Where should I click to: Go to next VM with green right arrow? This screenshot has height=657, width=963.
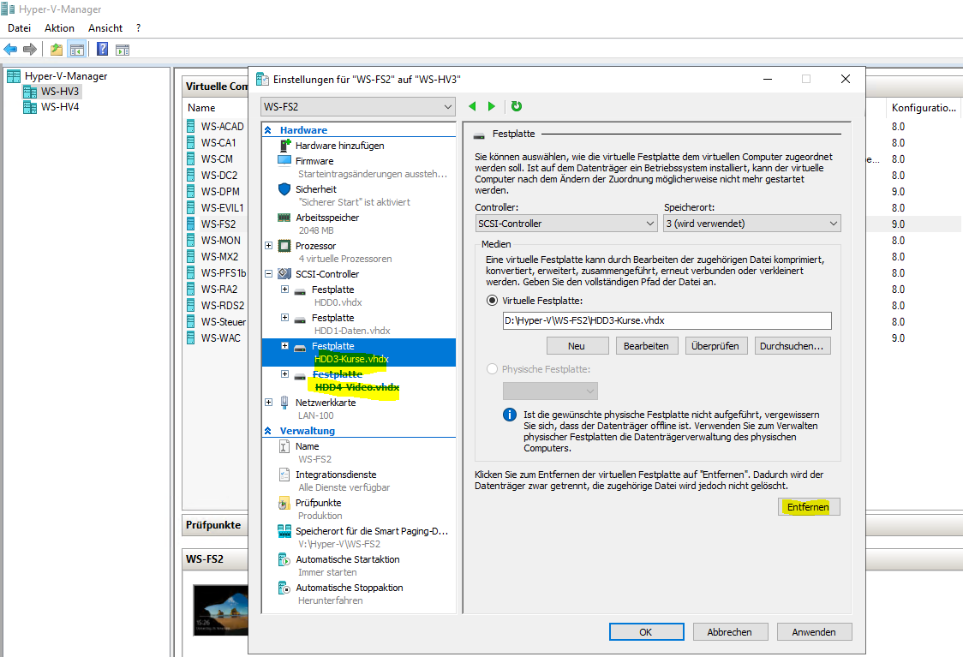click(491, 106)
